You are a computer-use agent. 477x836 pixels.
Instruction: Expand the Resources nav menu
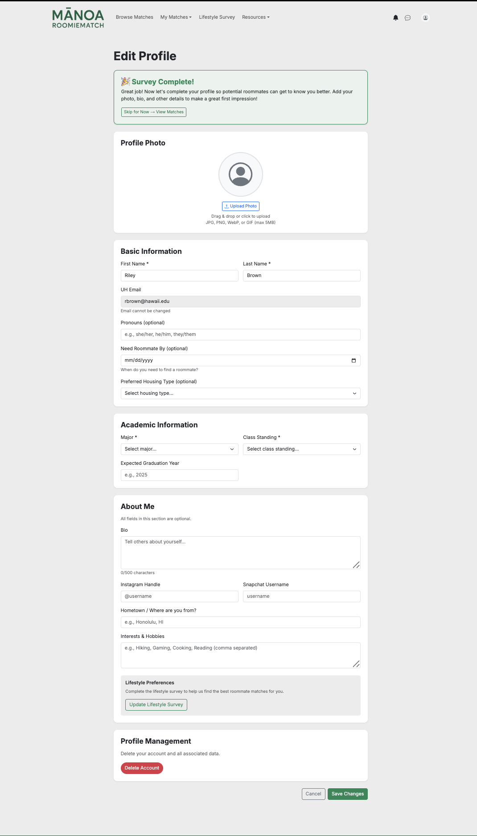pyautogui.click(x=255, y=17)
